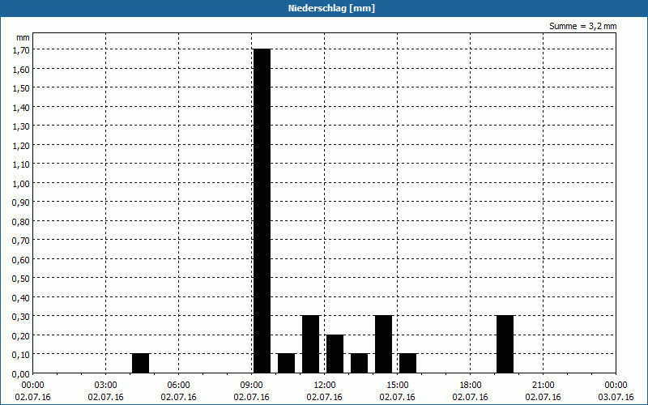The width and height of the screenshot is (648, 405).
Task: Click the 15:00 time axis label
Action: pyautogui.click(x=397, y=385)
